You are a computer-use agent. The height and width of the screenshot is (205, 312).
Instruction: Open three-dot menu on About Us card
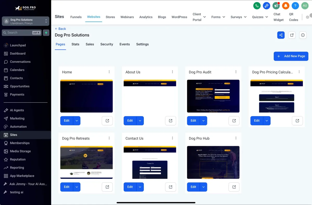coord(172,72)
